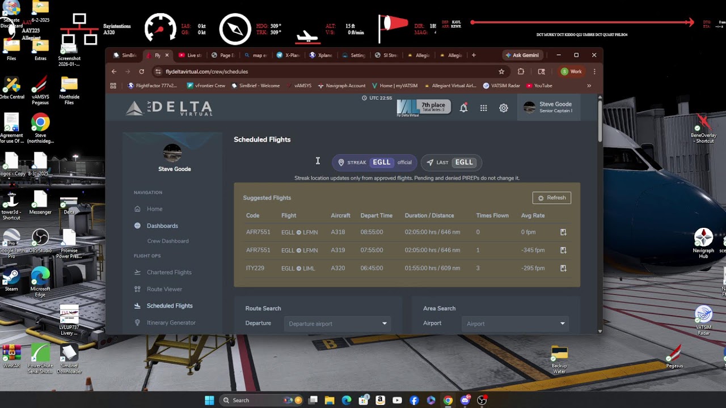
Task: Click the STREAK EGLL official badge
Action: 374,162
